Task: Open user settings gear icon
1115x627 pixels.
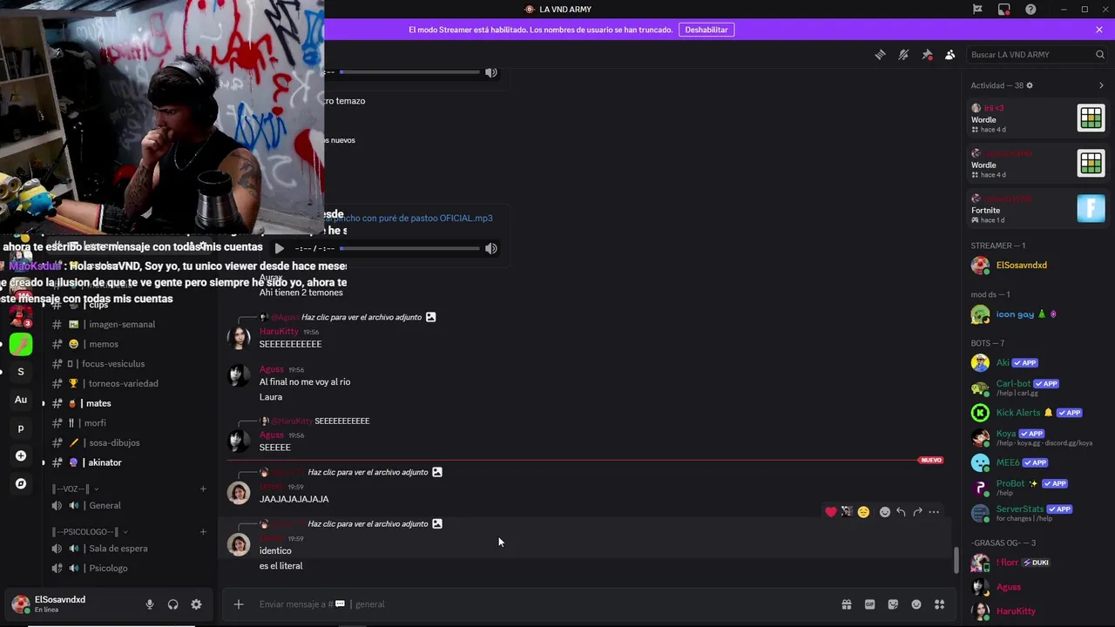Action: (x=196, y=604)
